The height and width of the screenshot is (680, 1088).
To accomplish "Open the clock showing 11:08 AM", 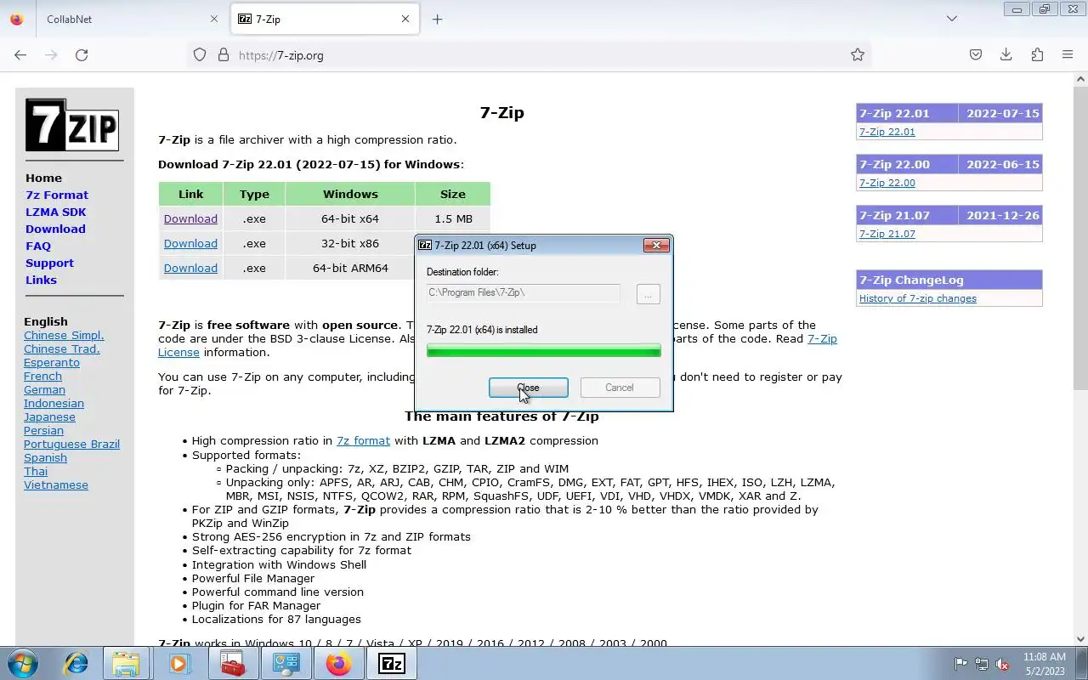I will click(x=1044, y=663).
